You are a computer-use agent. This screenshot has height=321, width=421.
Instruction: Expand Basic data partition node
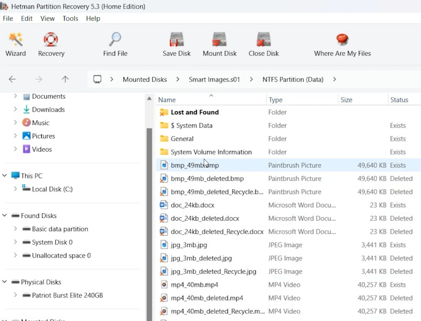point(15,229)
